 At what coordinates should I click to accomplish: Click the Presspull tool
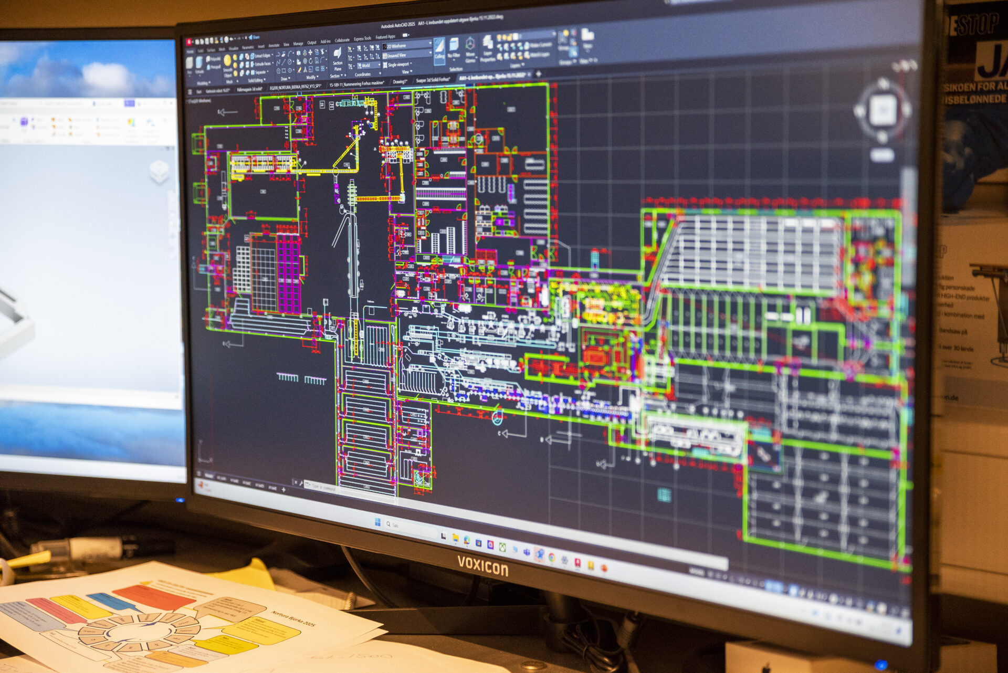[x=213, y=67]
